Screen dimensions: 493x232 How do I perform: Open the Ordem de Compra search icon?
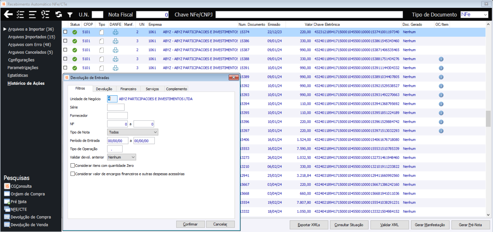(x=7, y=194)
